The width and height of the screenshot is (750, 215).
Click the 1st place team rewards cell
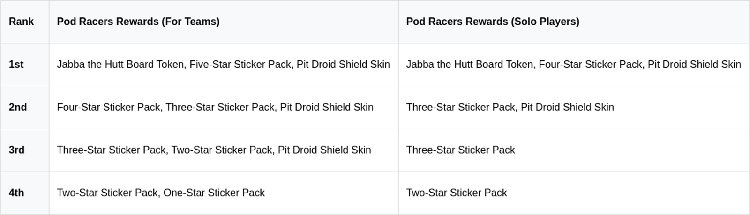223,64
